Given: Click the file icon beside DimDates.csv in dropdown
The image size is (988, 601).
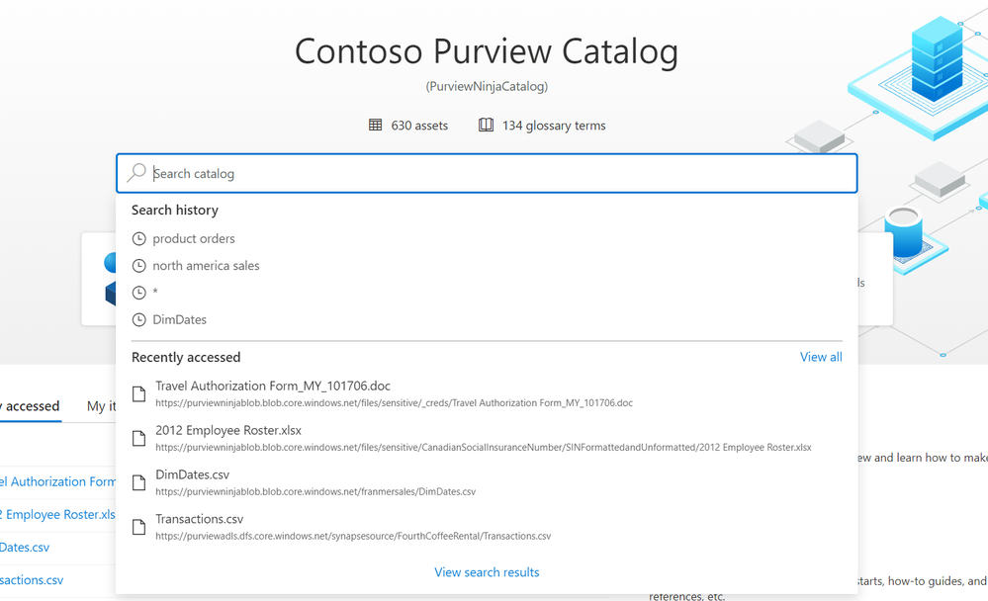Looking at the screenshot, I should point(138,482).
